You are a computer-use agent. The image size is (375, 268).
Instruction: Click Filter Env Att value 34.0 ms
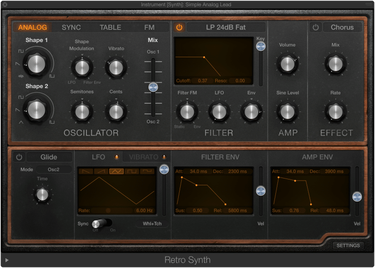pos(198,171)
